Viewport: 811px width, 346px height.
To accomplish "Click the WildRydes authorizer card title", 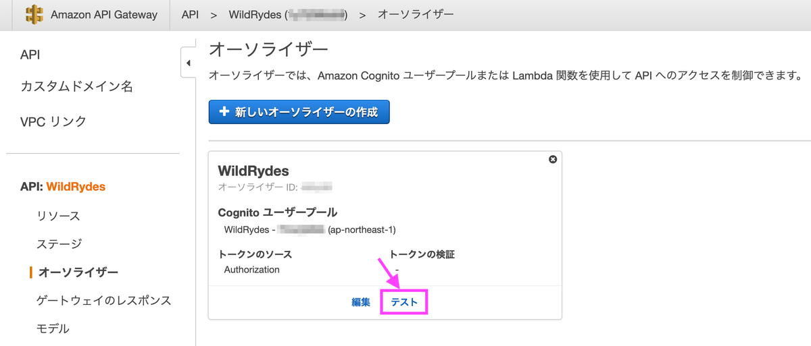I will pyautogui.click(x=253, y=171).
